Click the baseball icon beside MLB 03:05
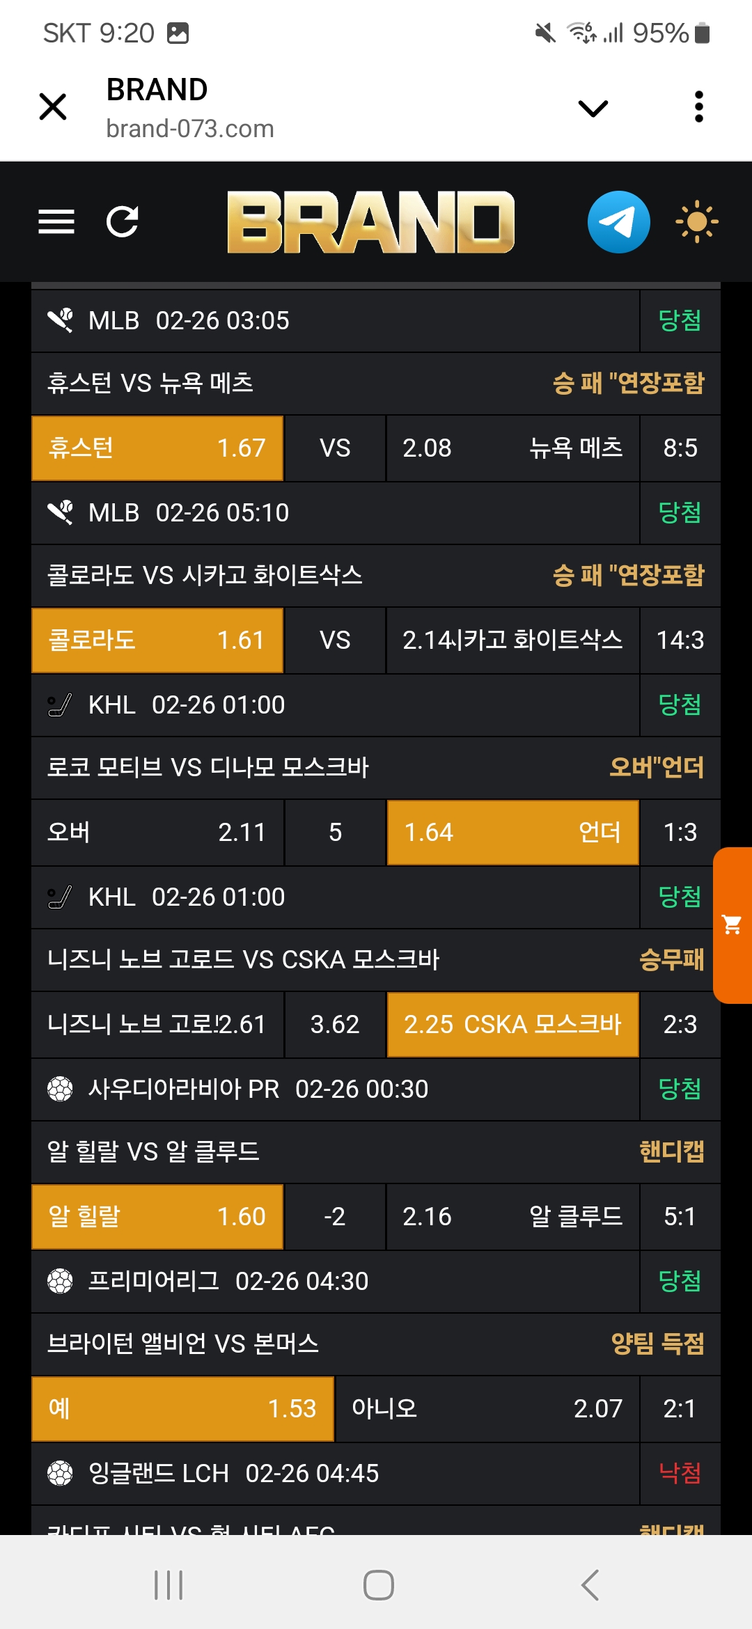Viewport: 752px width, 1629px height. pos(60,320)
